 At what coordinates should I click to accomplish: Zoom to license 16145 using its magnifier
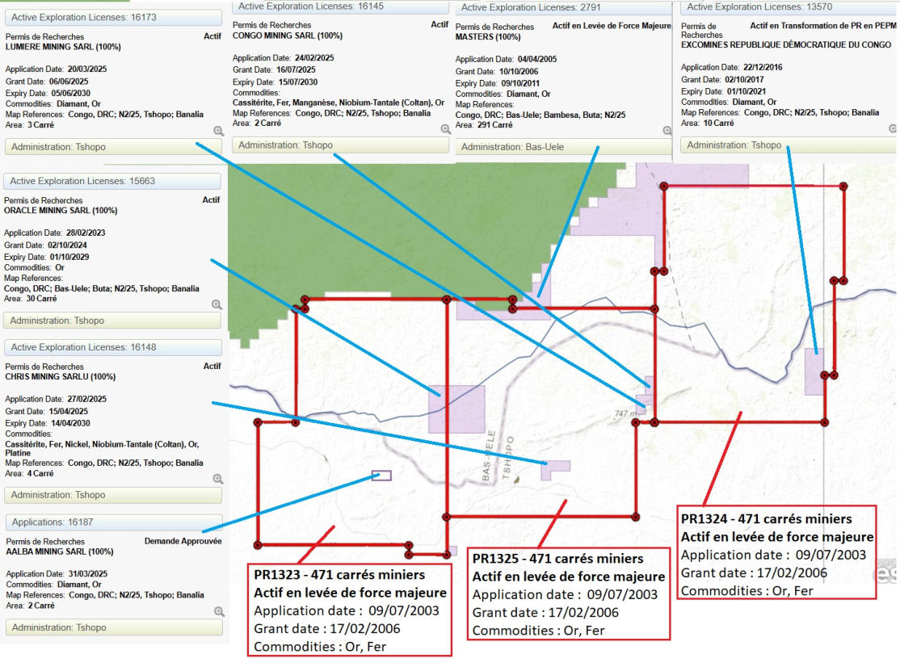pyautogui.click(x=445, y=129)
